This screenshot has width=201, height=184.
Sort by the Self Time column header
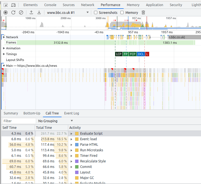[9, 127]
